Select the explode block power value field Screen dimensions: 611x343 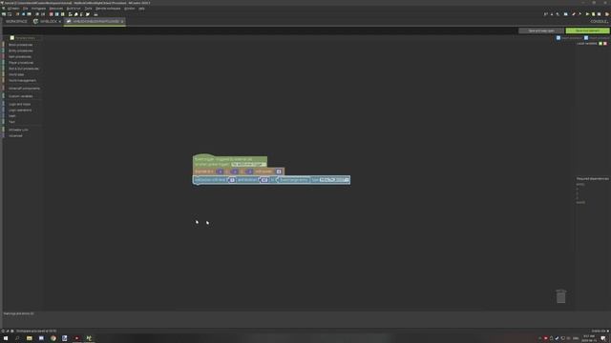pyautogui.click(x=279, y=171)
